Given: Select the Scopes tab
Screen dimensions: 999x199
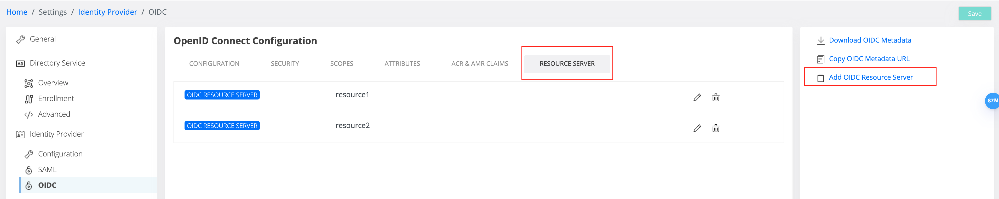Looking at the screenshot, I should 341,64.
